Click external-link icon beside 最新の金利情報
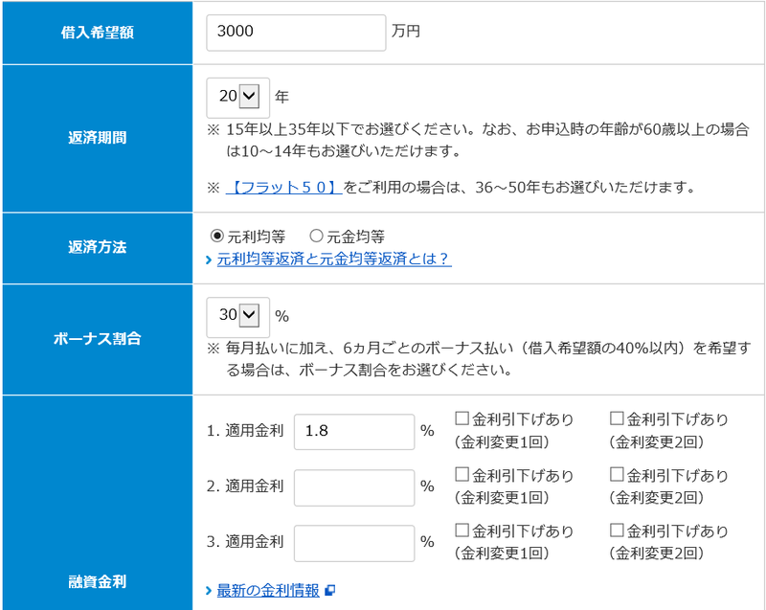This screenshot has width=766, height=610. [330, 591]
